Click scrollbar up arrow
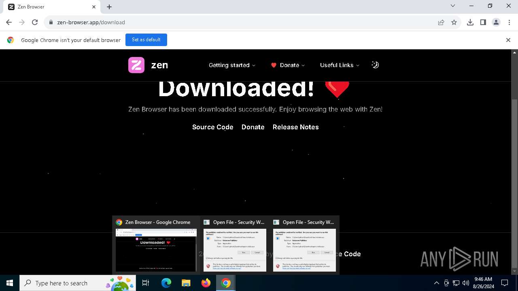Viewport: 518px width, 291px height. tap(515, 53)
